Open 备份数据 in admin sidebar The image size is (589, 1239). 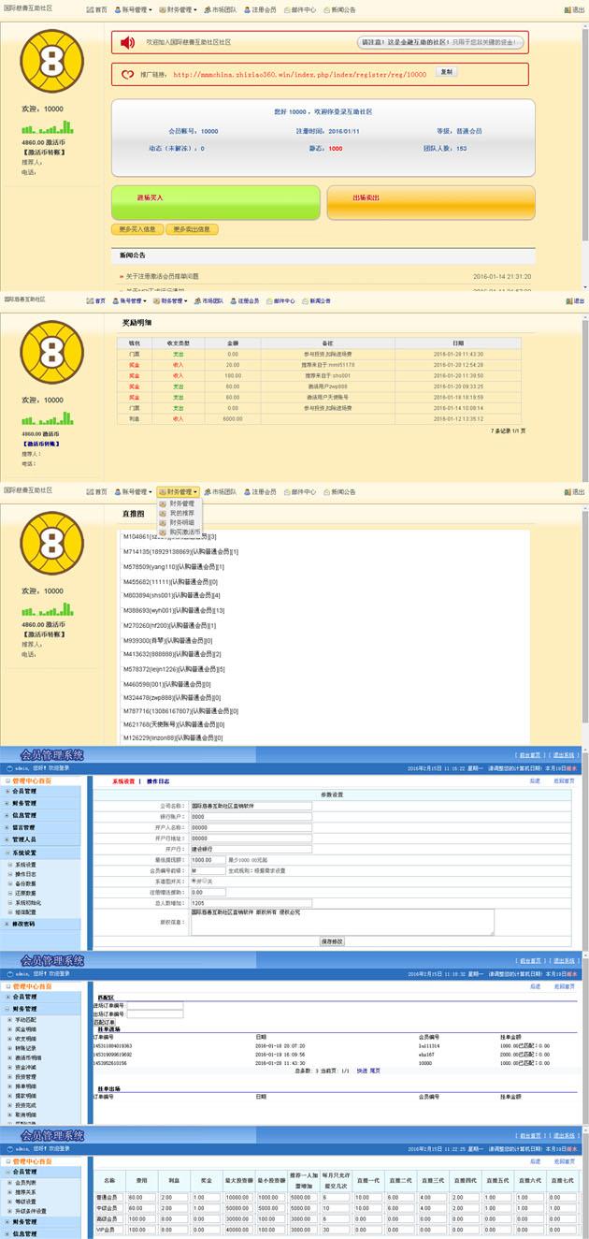26,882
